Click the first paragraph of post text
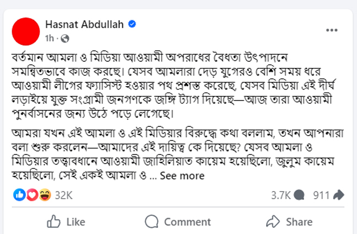 (x=173, y=86)
